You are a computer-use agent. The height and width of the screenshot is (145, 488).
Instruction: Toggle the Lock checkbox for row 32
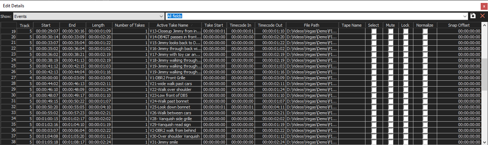(x=406, y=107)
